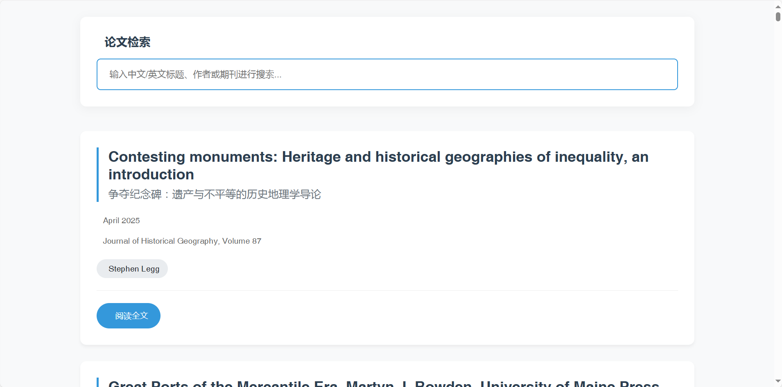Click the blue accent bar beside first title
The image size is (782, 387).
pyautogui.click(x=97, y=174)
